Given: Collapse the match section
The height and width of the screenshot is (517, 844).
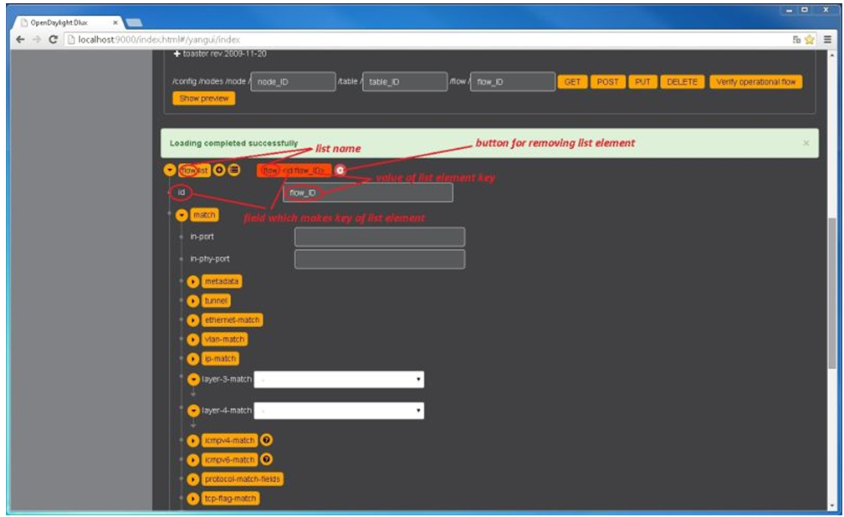Looking at the screenshot, I should coord(182,216).
